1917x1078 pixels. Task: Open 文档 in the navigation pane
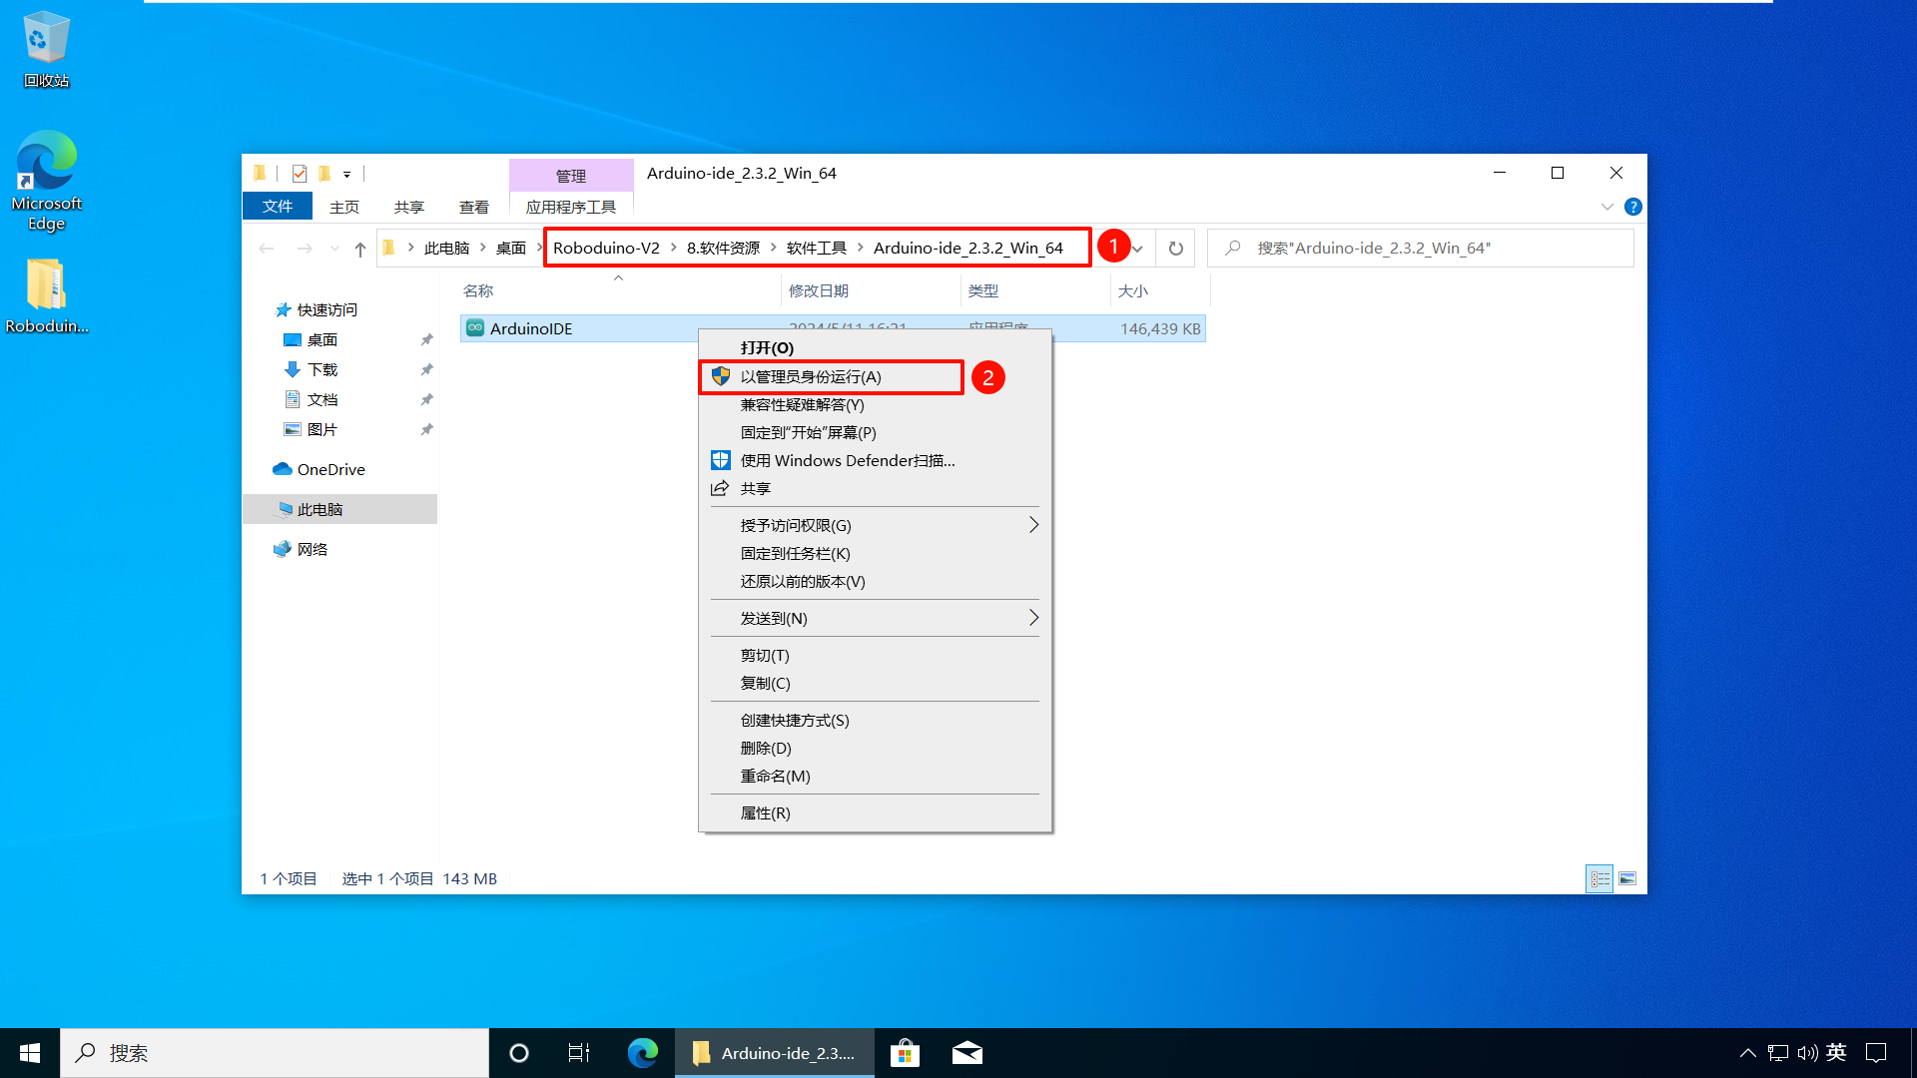322,400
